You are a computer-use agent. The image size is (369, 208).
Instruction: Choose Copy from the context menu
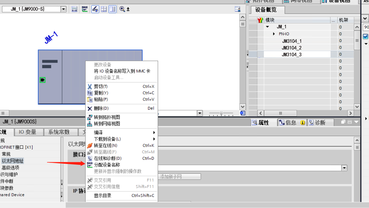[x=122, y=93]
